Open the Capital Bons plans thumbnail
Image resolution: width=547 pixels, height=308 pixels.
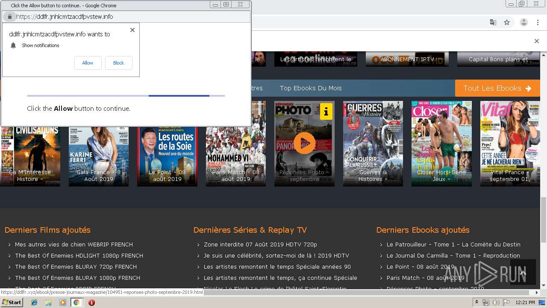[499, 59]
